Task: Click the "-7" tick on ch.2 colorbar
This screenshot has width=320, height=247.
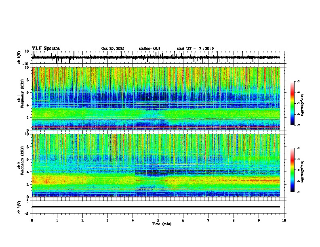Action: coord(298,192)
